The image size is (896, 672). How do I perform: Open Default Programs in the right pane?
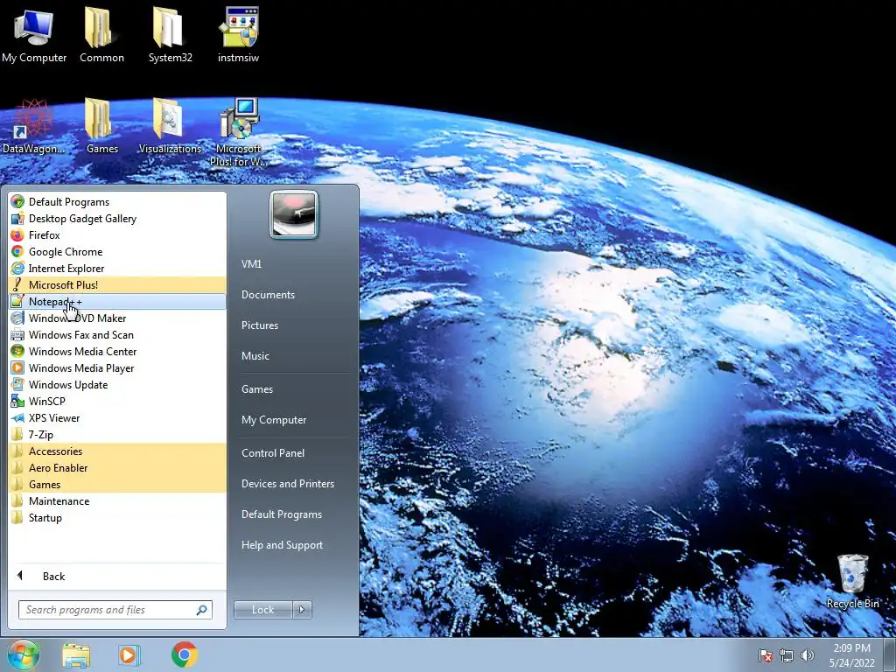[294, 514]
